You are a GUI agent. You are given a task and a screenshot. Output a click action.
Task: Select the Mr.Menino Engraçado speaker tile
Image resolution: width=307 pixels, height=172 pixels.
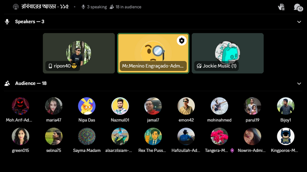153,53
